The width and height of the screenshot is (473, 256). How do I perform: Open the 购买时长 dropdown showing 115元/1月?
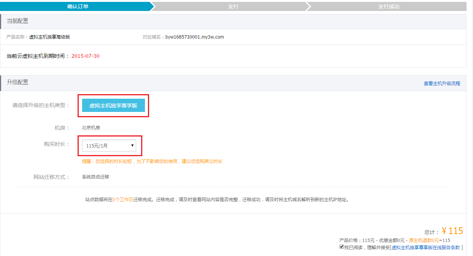(x=109, y=146)
